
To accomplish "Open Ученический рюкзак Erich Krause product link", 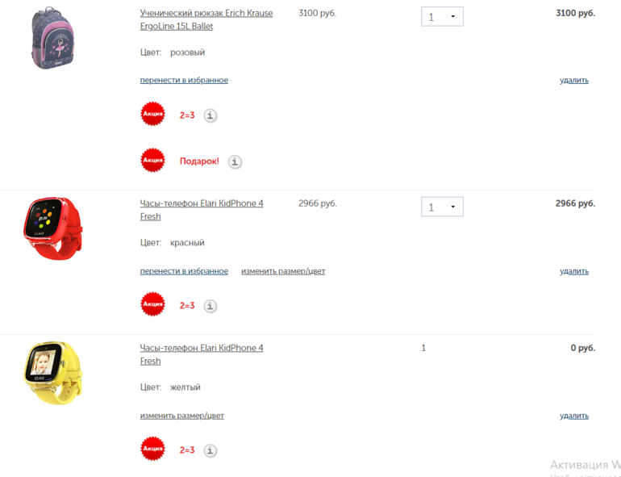I will pos(206,19).
